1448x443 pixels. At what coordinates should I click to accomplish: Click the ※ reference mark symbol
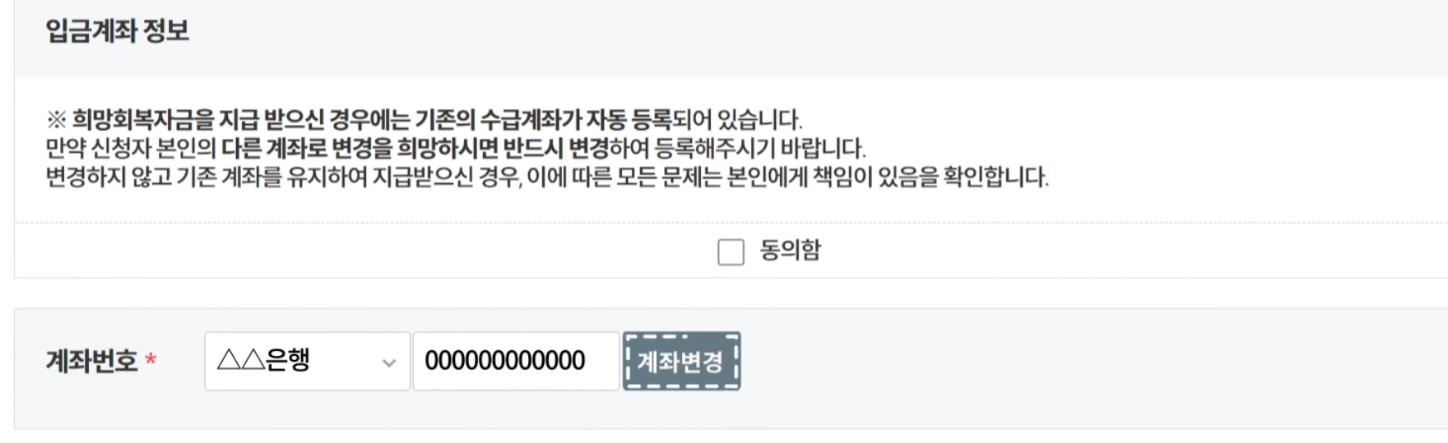tap(56, 120)
